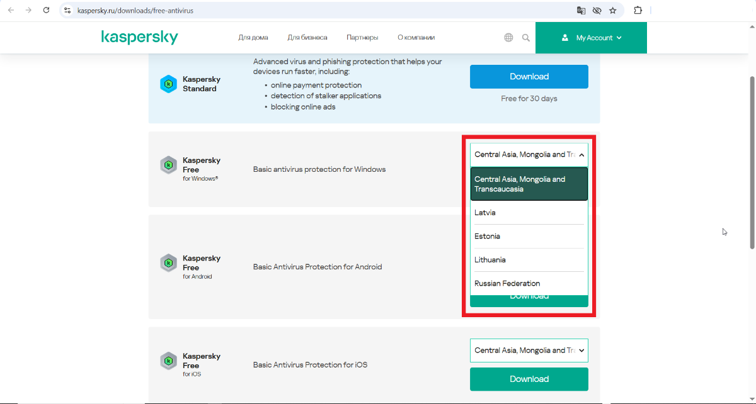
Task: Open the globe region selector icon
Action: pyautogui.click(x=508, y=38)
